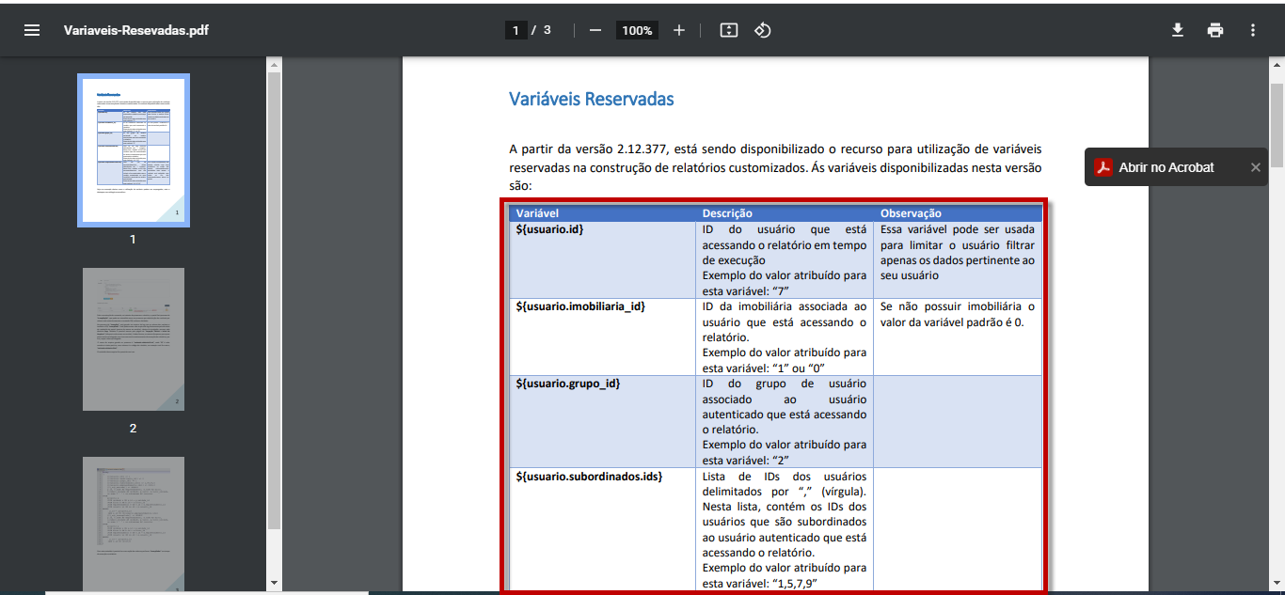
Task: Edit the current page number field
Action: [x=515, y=30]
